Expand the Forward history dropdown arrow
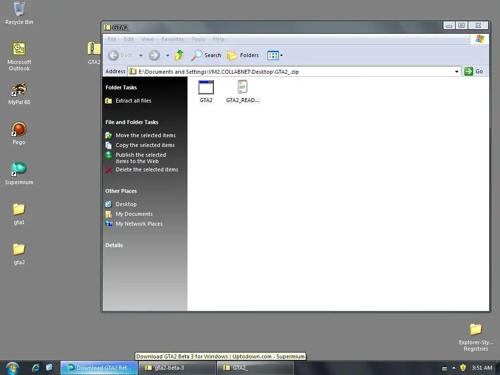500x375 pixels. tap(167, 56)
